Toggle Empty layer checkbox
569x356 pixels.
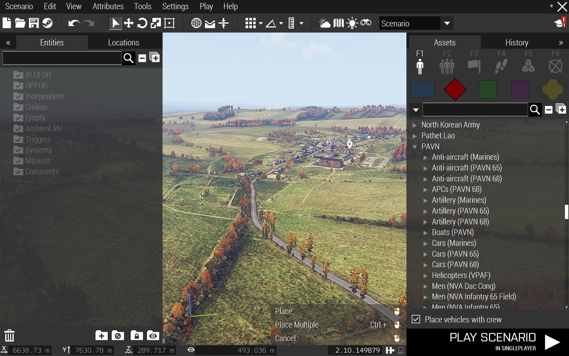pyautogui.click(x=18, y=118)
